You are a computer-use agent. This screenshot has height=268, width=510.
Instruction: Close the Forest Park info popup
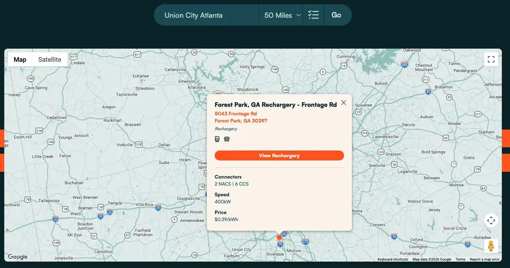point(344,103)
